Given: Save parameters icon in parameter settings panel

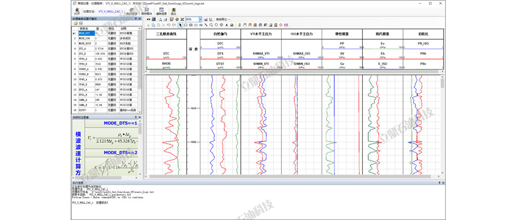Looking at the screenshot, I should [x=80, y=23].
